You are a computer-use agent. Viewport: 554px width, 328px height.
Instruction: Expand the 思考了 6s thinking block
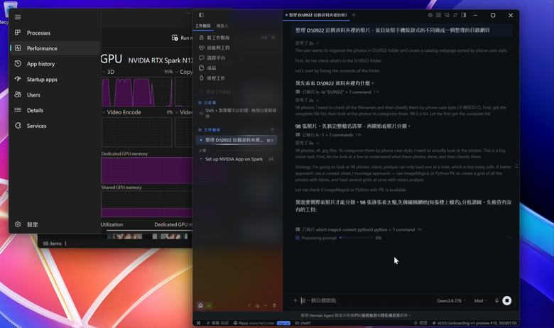point(307,143)
